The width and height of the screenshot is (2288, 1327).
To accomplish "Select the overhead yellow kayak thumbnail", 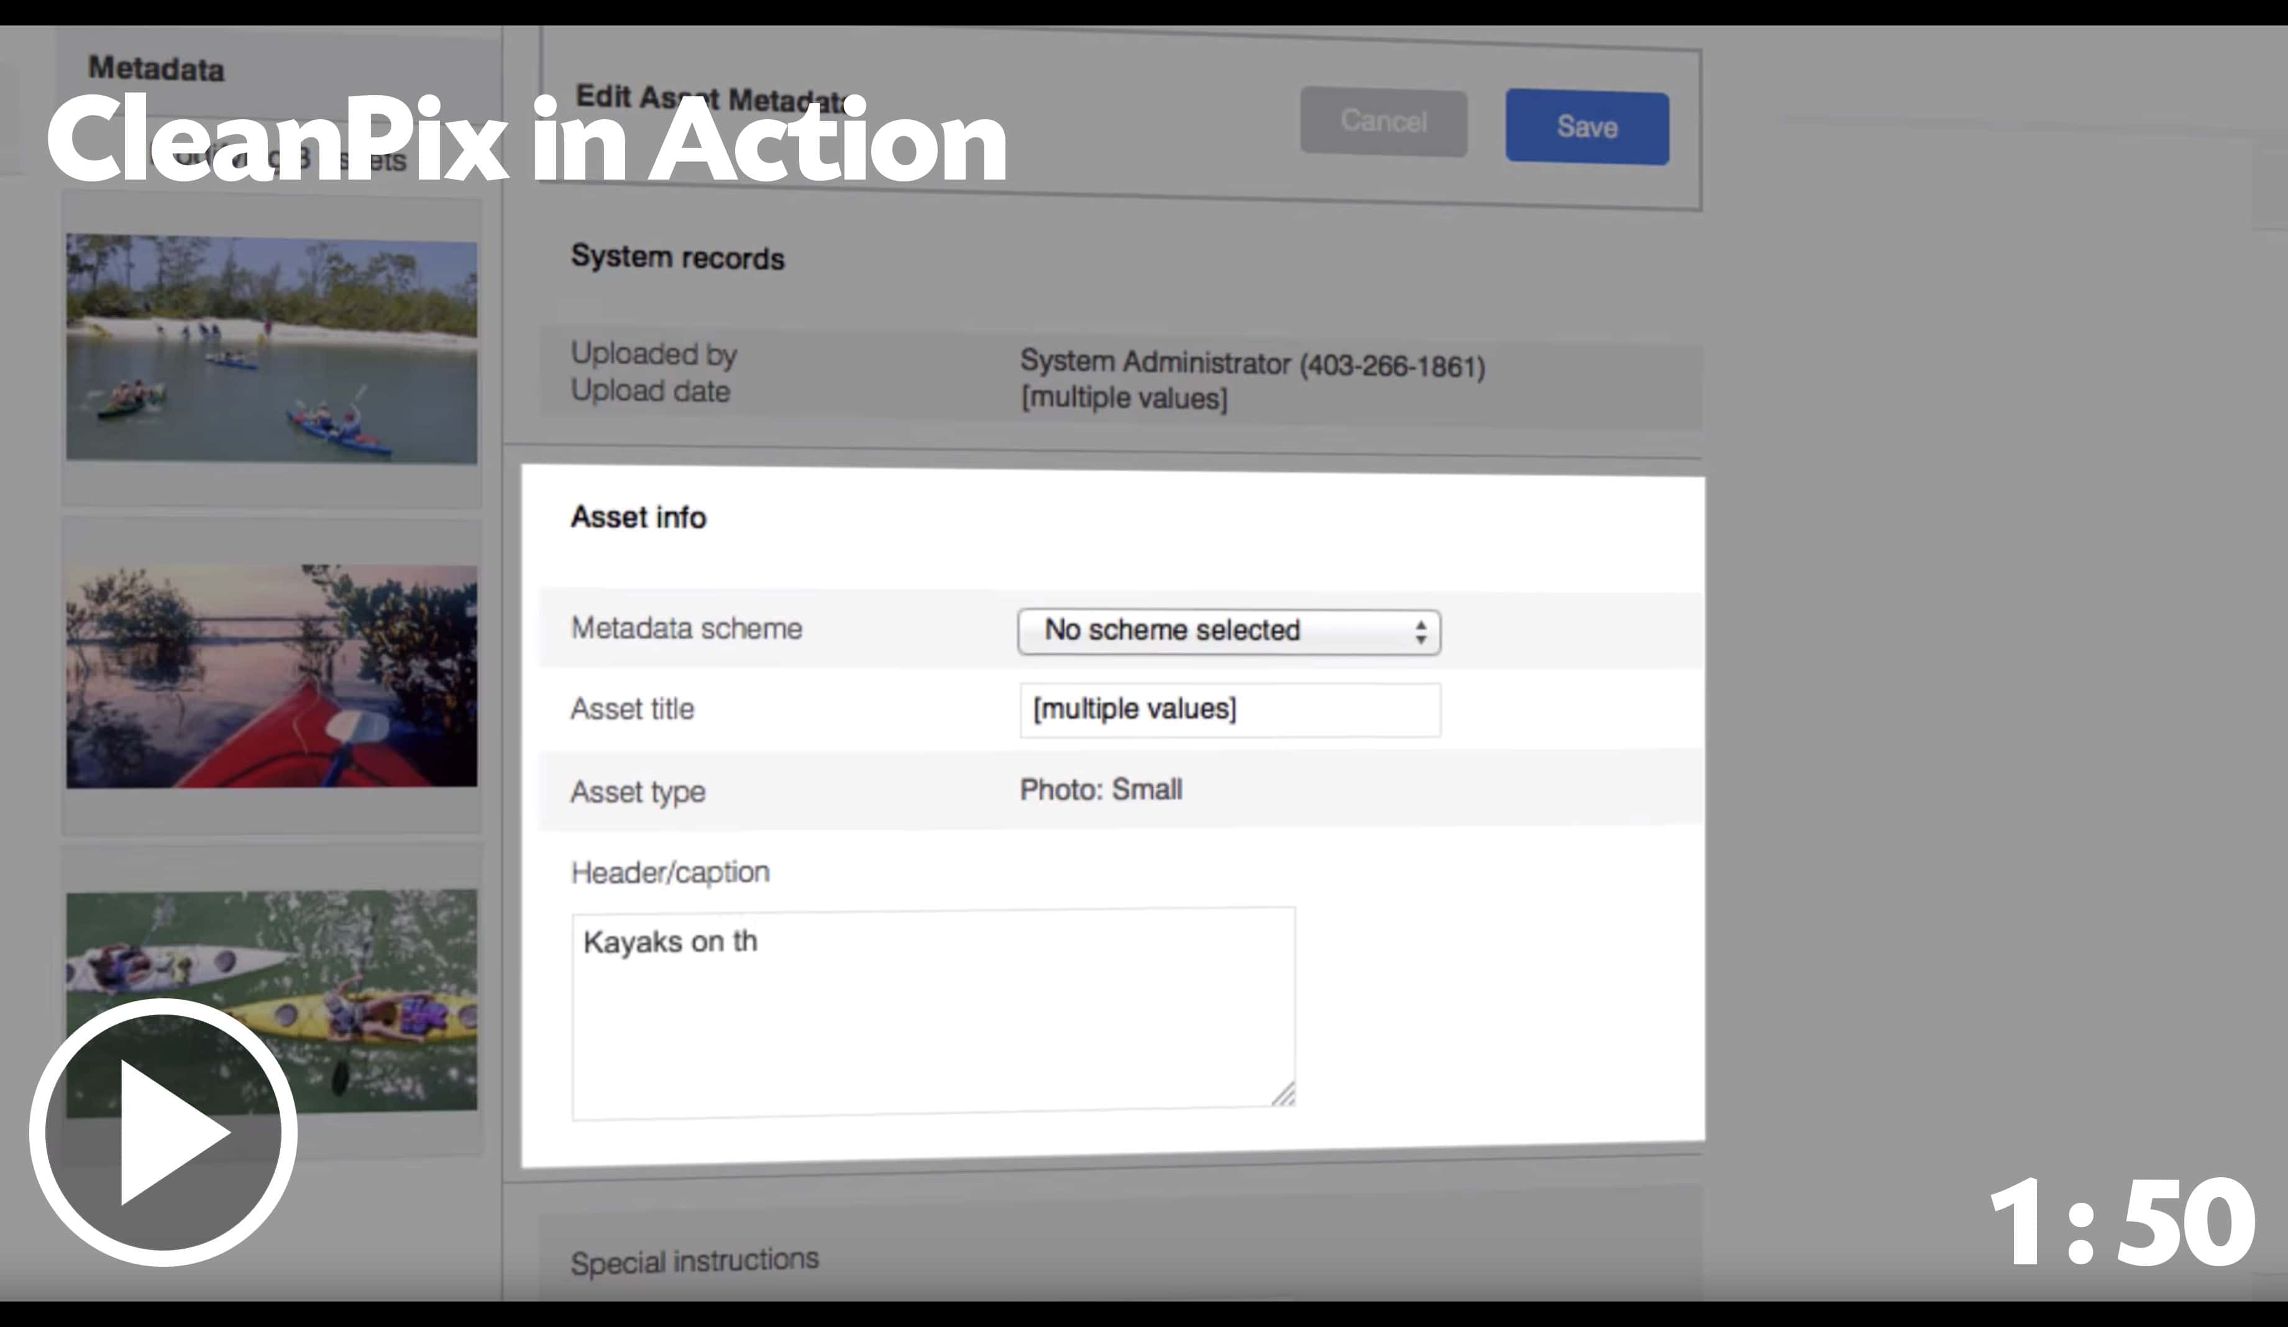I will [272, 1003].
